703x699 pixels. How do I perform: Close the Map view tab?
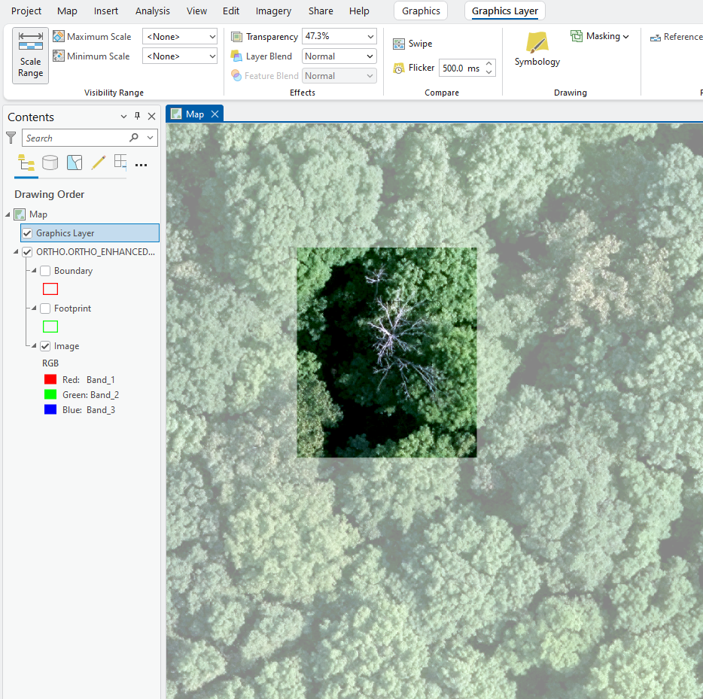point(215,114)
